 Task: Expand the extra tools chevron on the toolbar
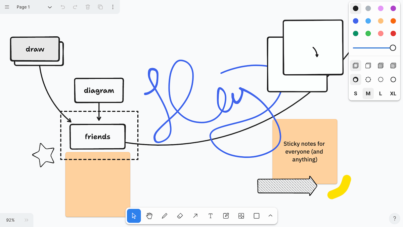pyautogui.click(x=271, y=216)
